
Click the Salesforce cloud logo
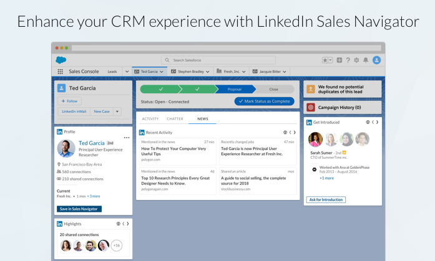click(x=61, y=60)
